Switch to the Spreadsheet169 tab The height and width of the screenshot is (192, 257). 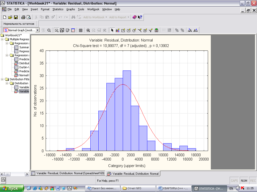click(68, 173)
